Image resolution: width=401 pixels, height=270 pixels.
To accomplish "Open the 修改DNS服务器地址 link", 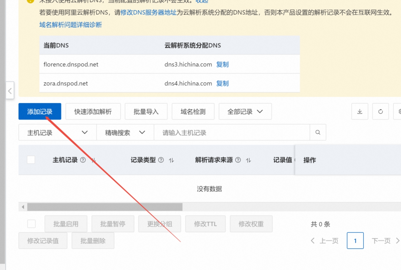I will [x=149, y=13].
